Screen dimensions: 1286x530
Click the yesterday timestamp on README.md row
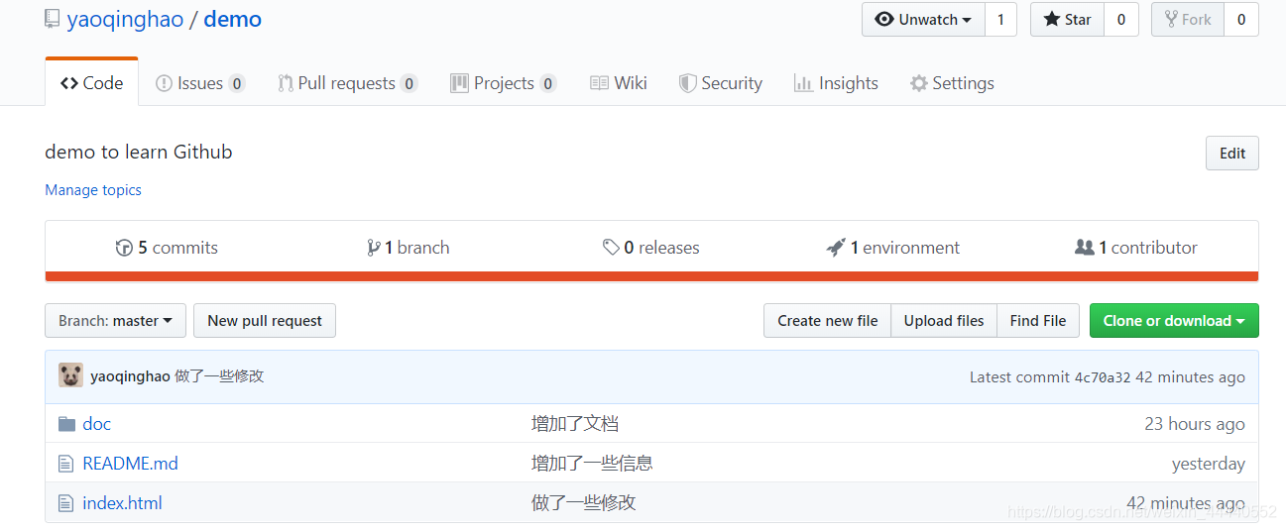coord(1209,464)
